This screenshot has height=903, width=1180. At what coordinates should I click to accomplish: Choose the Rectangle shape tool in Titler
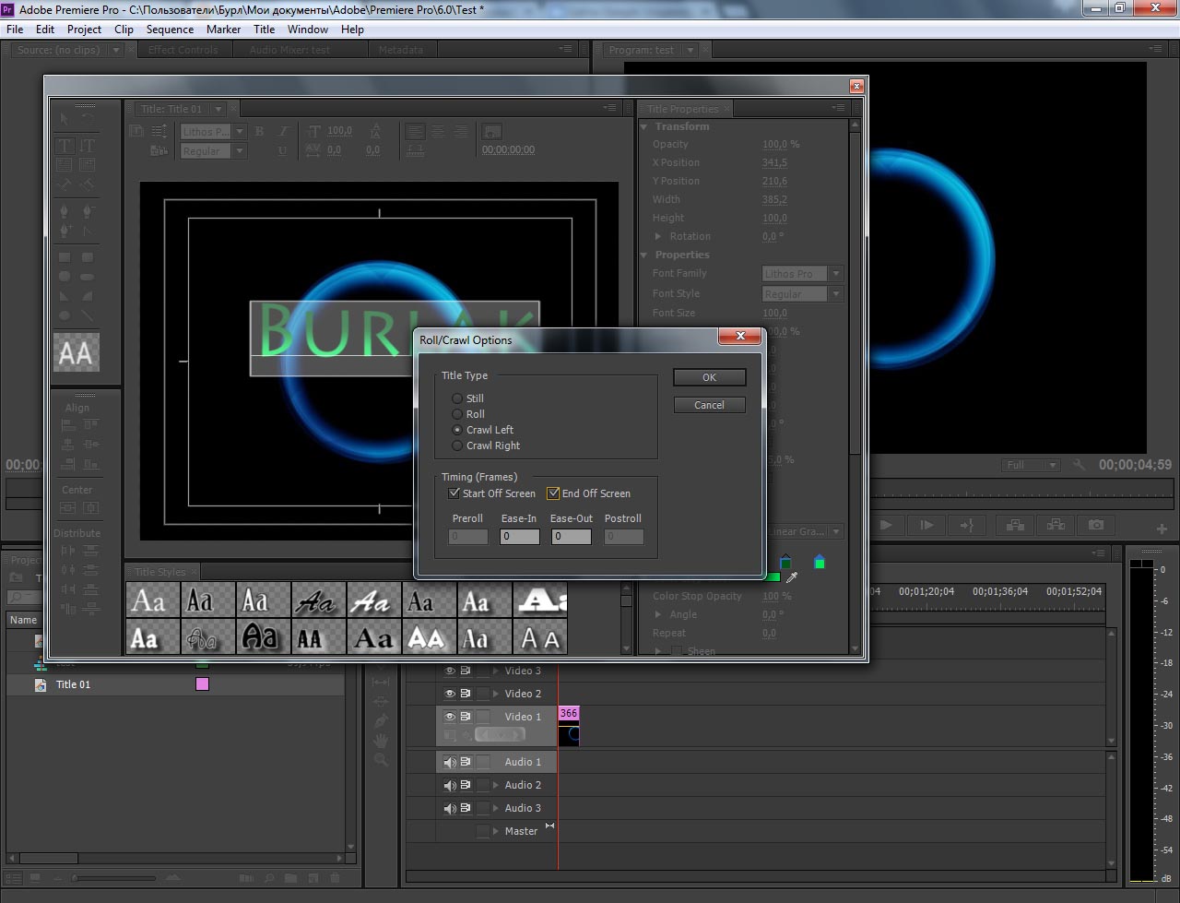[65, 258]
